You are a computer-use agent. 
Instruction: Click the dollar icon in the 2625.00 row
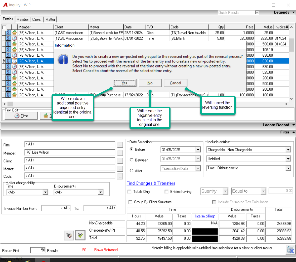(8, 38)
